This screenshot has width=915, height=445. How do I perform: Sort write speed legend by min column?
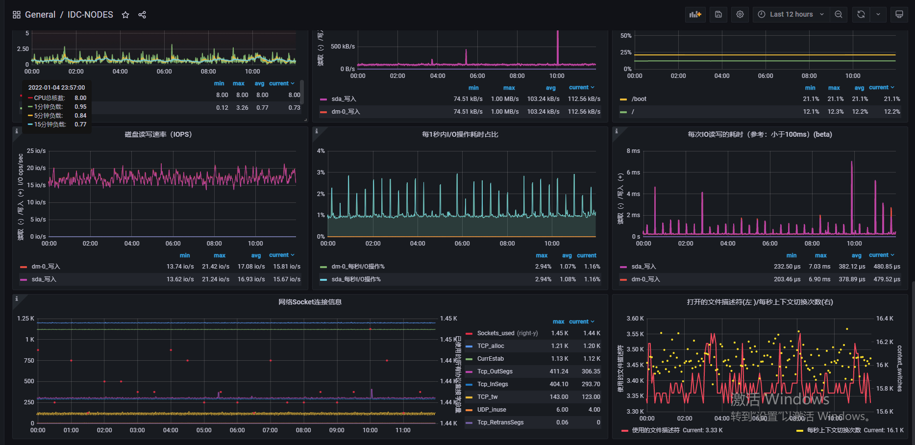[473, 88]
